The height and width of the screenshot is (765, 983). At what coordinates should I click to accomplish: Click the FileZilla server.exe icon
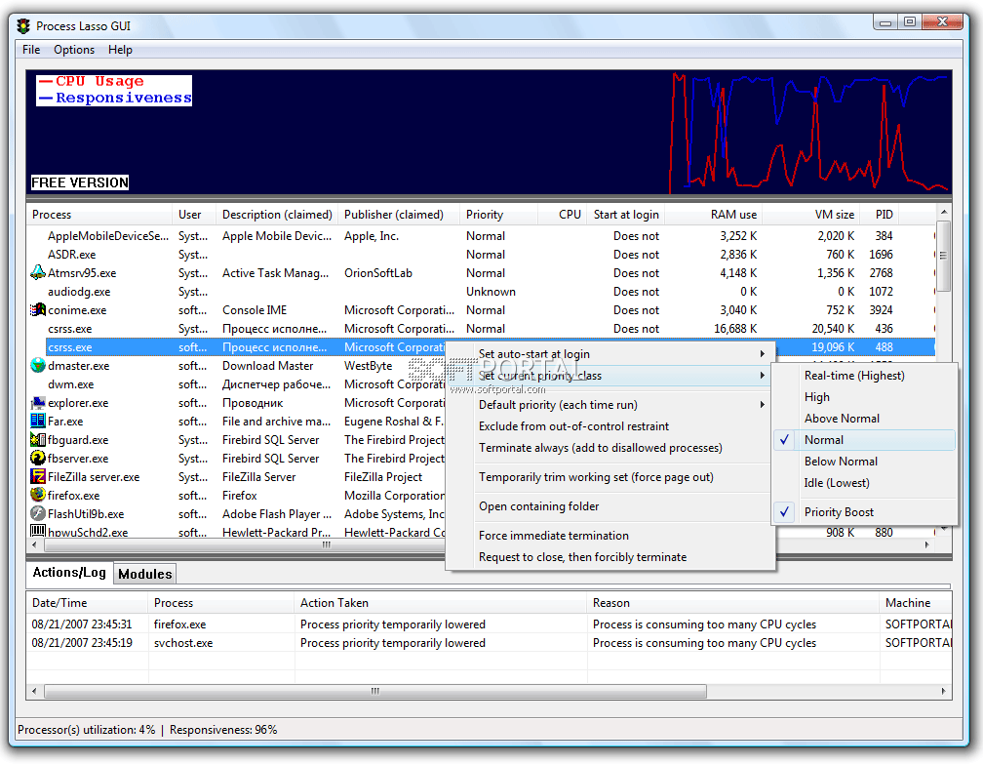[38, 476]
